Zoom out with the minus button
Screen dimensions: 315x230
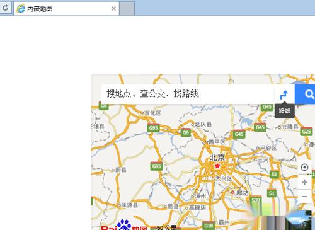[x=304, y=197]
